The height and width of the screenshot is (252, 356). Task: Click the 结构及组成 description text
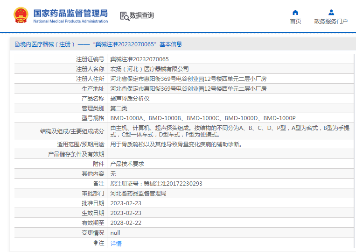coord(230,131)
